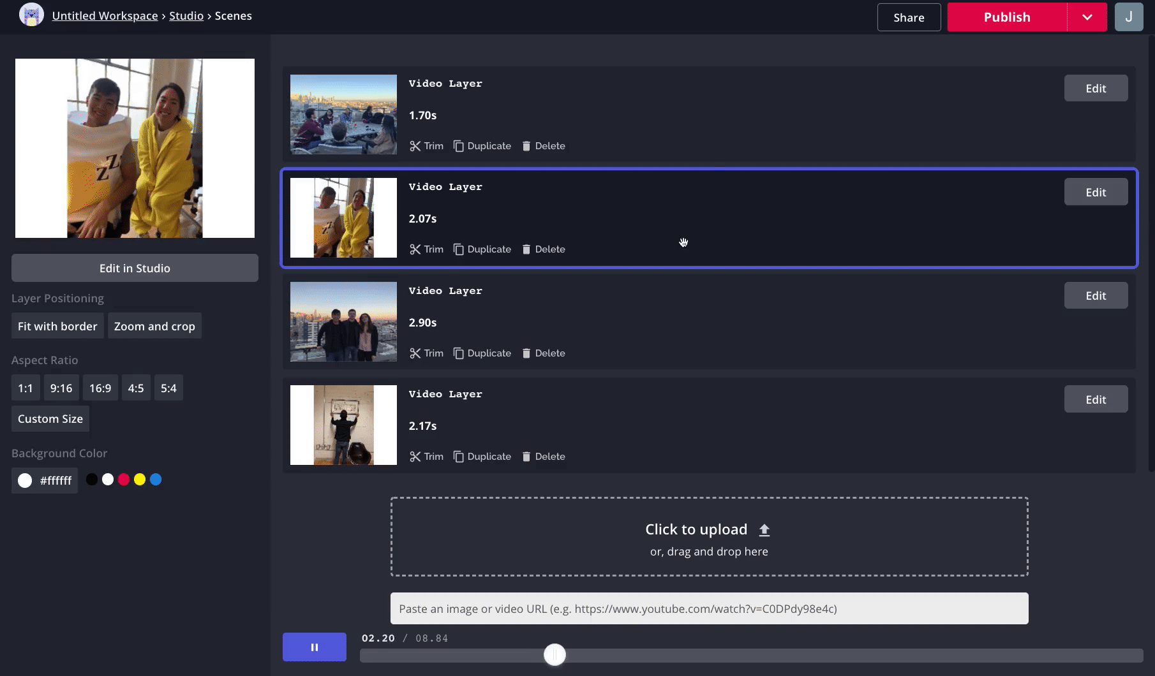1155x676 pixels.
Task: Pick the red background color swatch
Action: (124, 480)
